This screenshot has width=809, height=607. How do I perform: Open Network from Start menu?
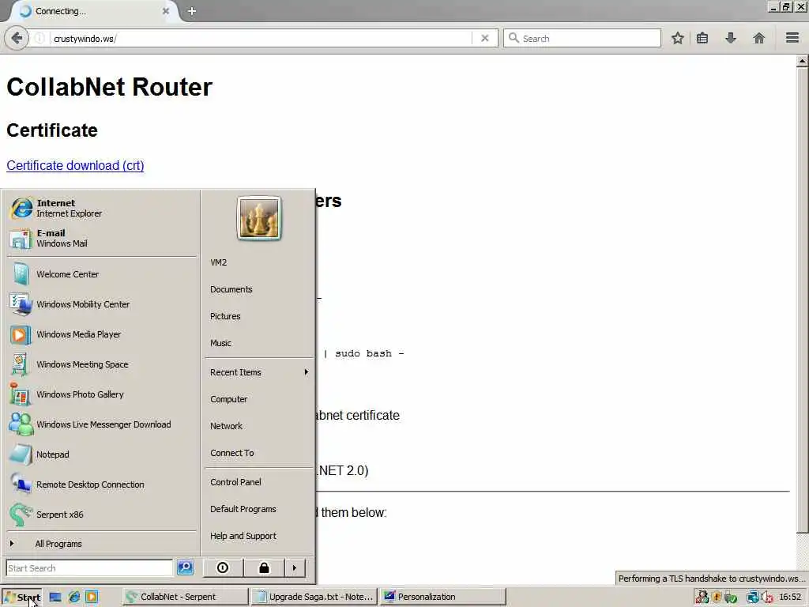(258, 426)
